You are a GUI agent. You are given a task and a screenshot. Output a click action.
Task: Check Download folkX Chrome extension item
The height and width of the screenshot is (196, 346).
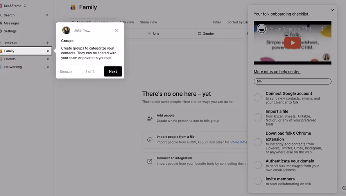(x=258, y=142)
